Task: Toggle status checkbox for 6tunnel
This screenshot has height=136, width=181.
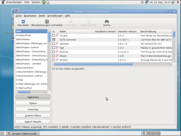Action: (54, 52)
